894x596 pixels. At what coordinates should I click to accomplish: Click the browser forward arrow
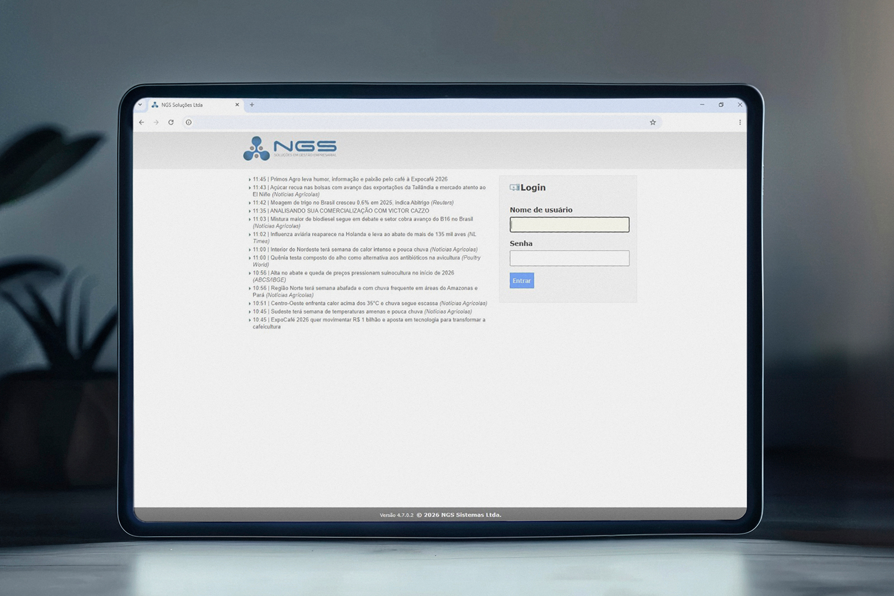[x=156, y=122]
